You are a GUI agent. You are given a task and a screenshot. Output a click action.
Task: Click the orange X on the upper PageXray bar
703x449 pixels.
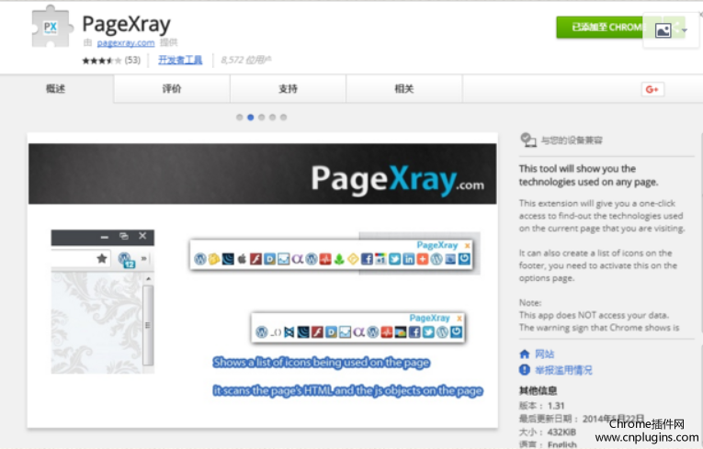[x=467, y=245]
